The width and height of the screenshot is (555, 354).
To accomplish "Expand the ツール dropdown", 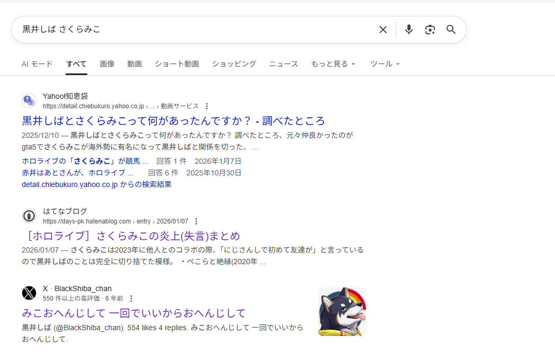I will pyautogui.click(x=385, y=64).
